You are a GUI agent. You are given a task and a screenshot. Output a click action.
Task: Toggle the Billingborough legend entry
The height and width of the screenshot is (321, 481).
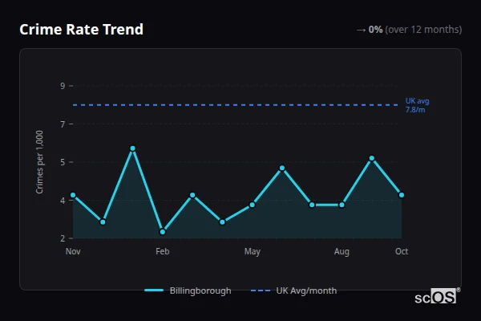[188, 291]
